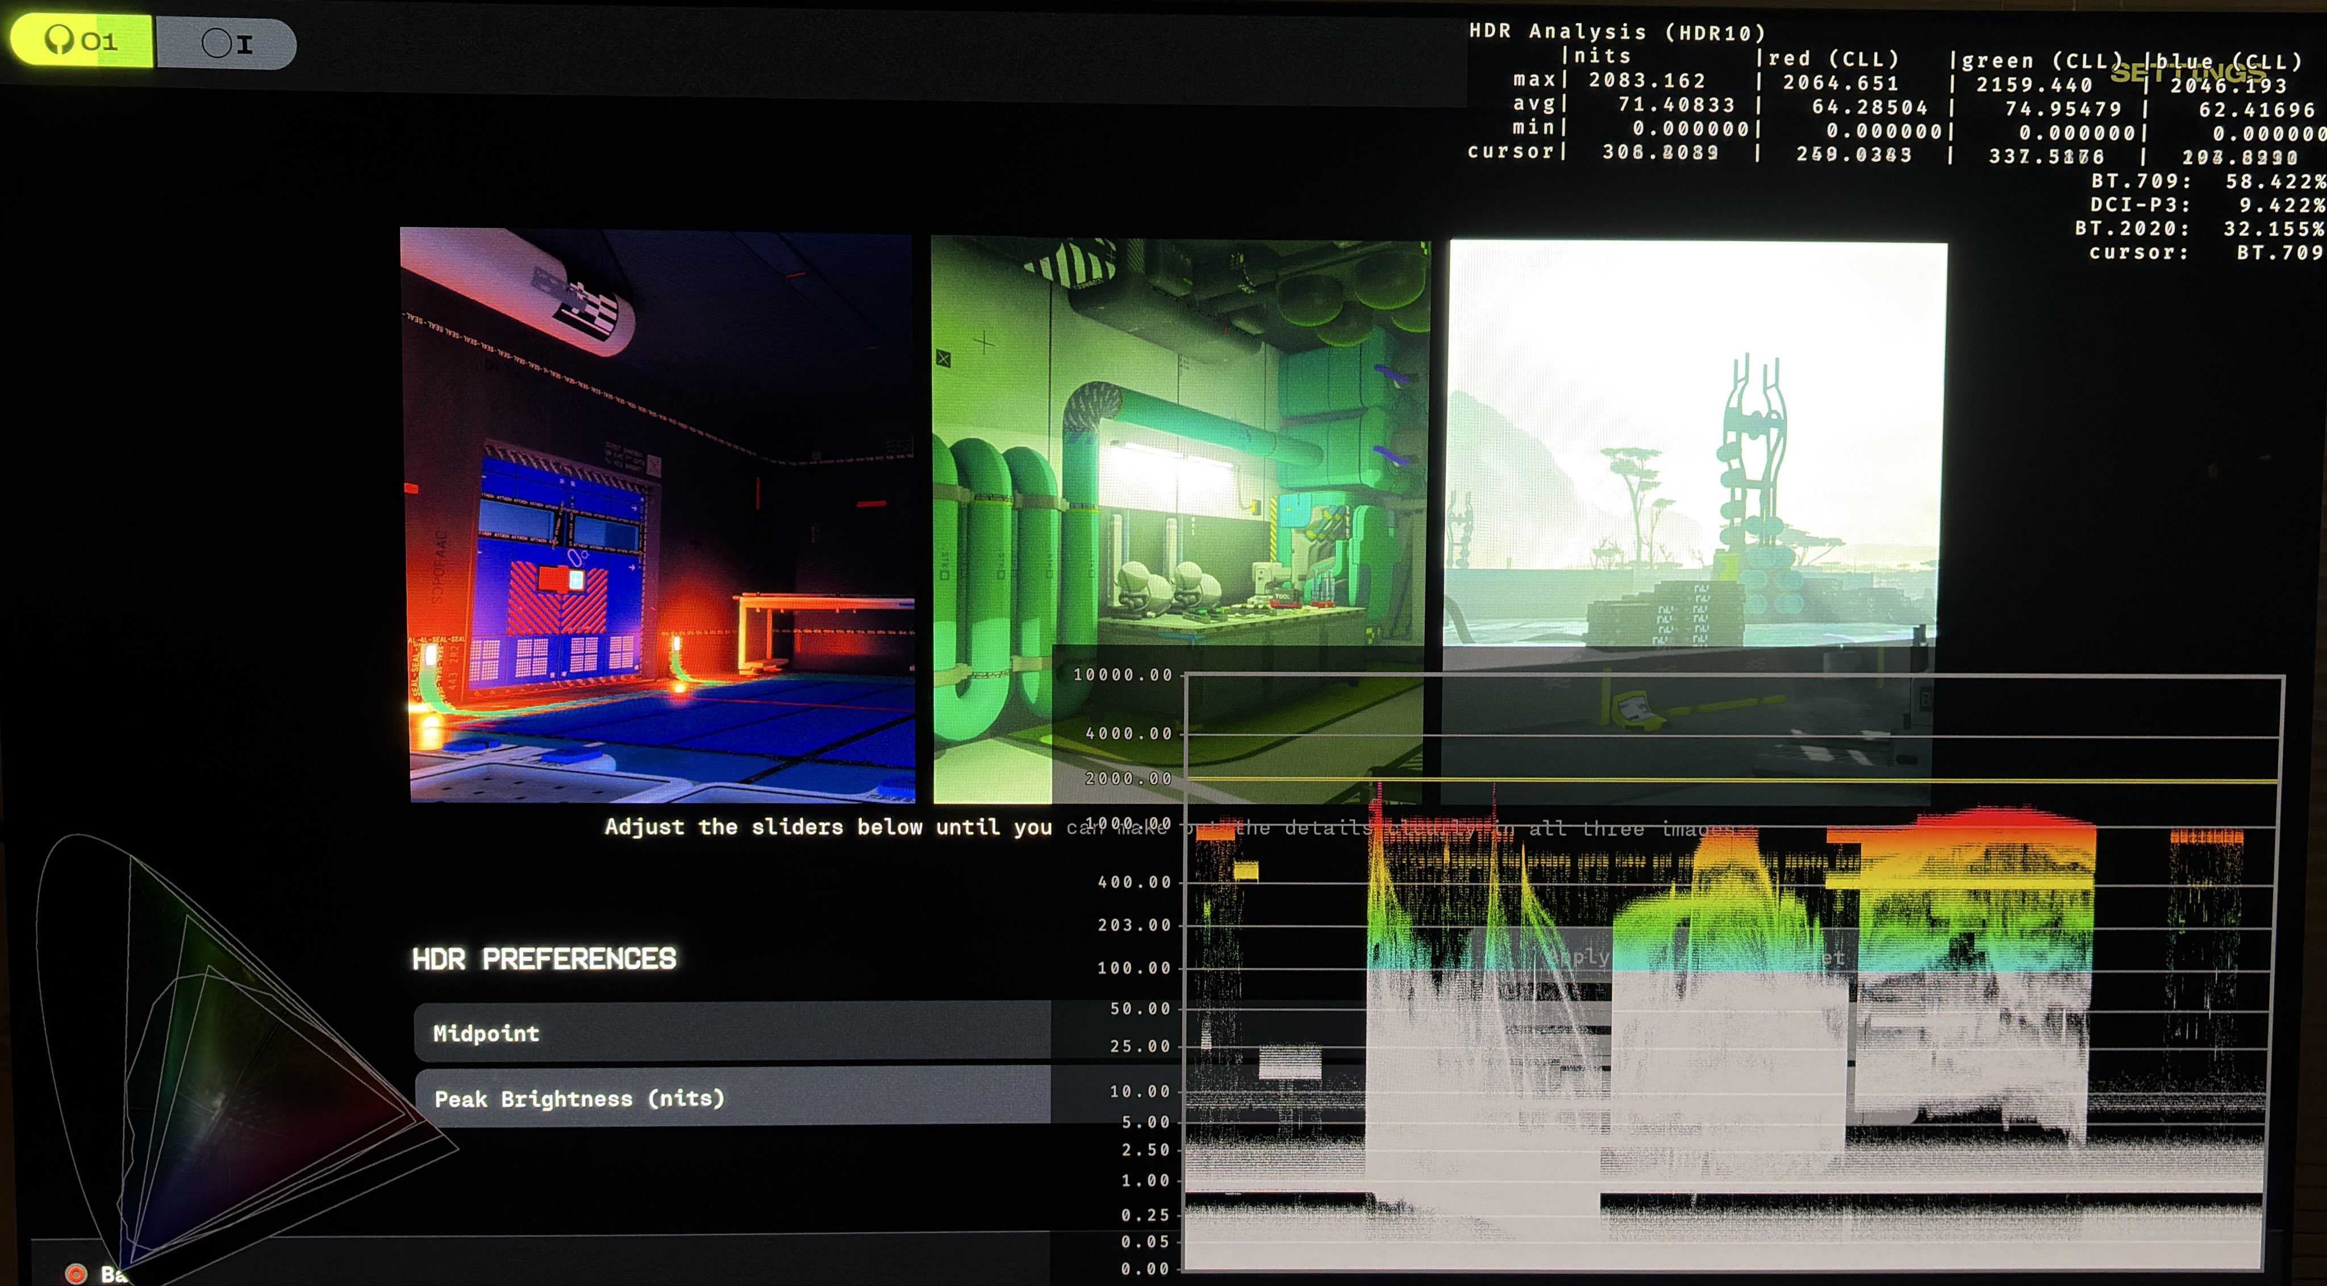
Task: Click the 10000.00 waveform axis label
Action: click(x=1123, y=675)
